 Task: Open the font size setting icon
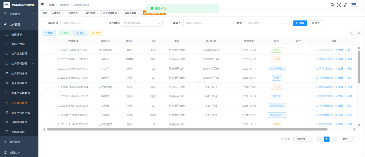point(345,5)
